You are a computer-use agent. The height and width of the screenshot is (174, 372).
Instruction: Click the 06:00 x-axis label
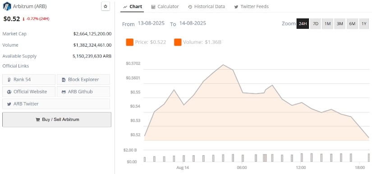point(242,168)
